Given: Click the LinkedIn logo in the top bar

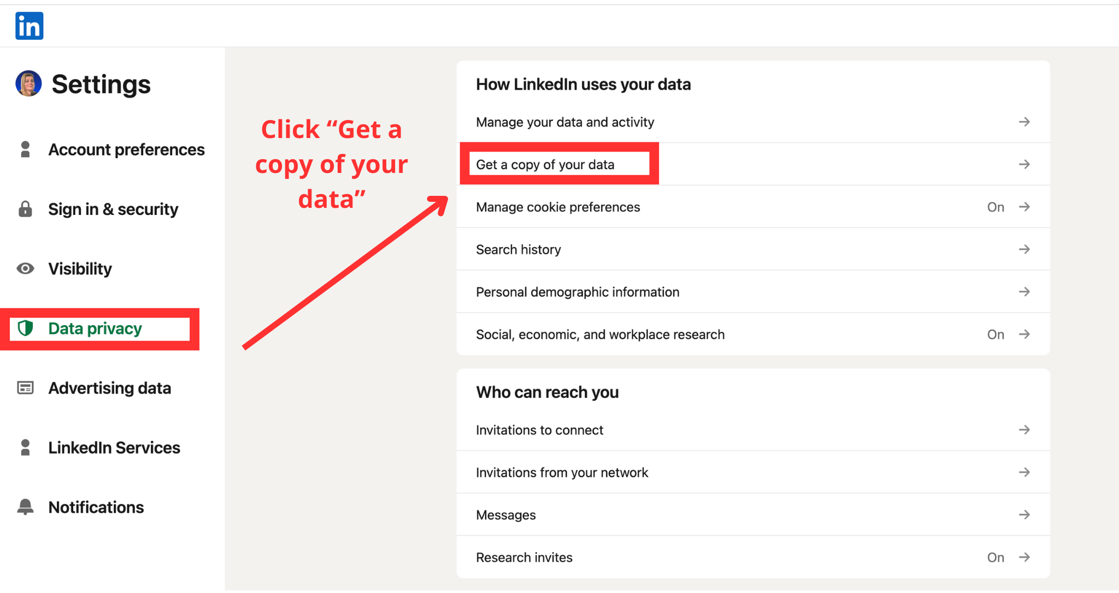Looking at the screenshot, I should [29, 25].
